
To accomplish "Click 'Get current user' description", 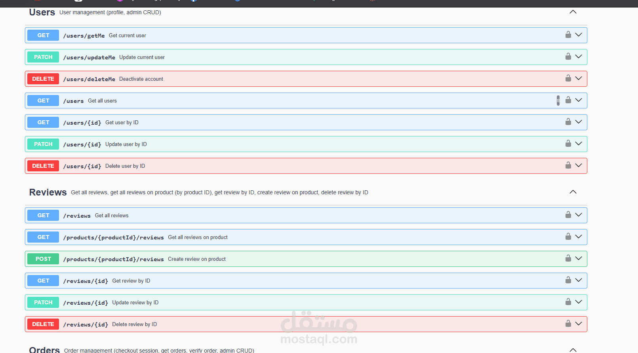I will point(128,35).
